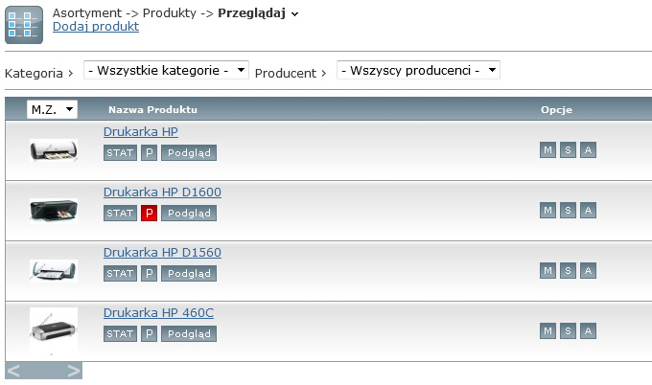This screenshot has width=652, height=385.
Task: Click the S icon for Drukarka HP D1600
Action: [x=568, y=210]
